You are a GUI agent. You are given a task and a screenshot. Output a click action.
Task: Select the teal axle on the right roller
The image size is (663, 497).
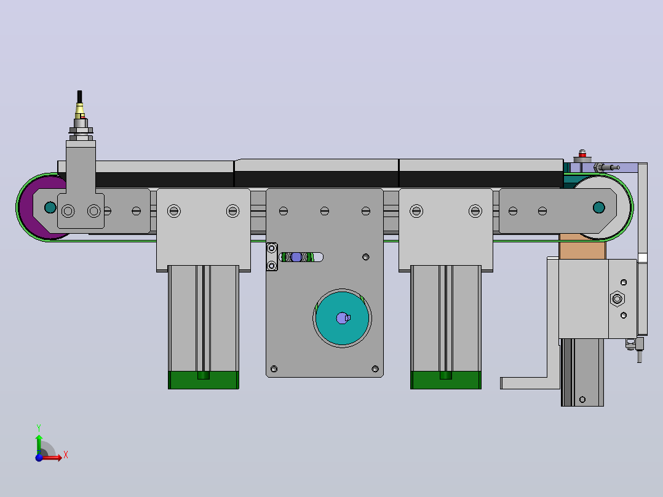pyautogui.click(x=599, y=207)
